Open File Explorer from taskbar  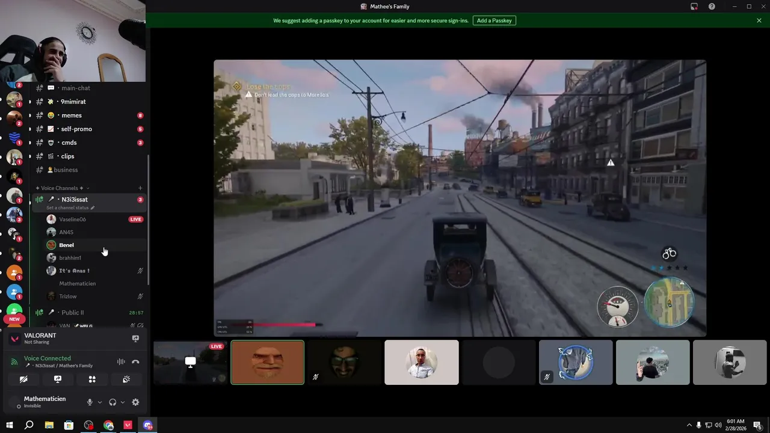pyautogui.click(x=49, y=425)
